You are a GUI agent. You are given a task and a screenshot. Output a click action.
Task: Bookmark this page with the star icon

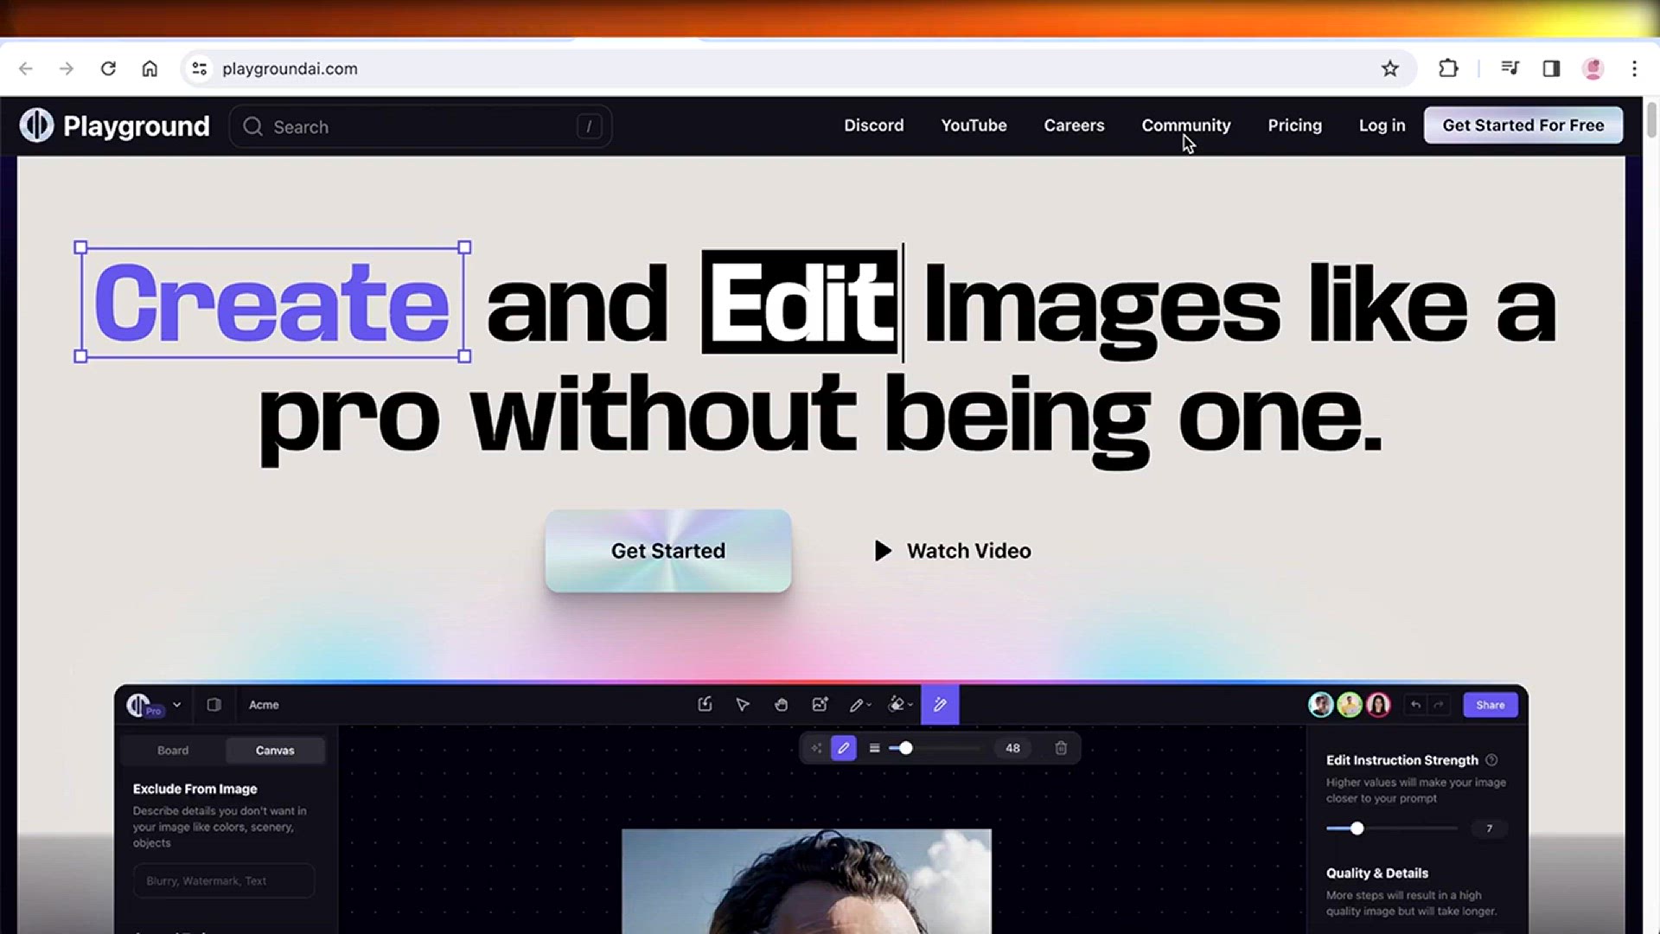pyautogui.click(x=1389, y=68)
